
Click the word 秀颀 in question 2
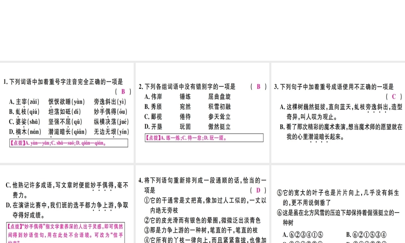[156, 107]
